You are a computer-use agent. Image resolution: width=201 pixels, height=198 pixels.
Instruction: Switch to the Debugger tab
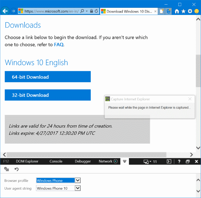point(83,162)
